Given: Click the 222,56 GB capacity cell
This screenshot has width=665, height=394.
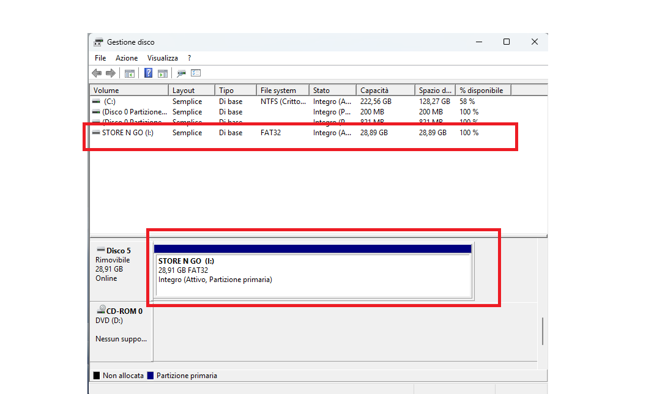Looking at the screenshot, I should point(376,102).
